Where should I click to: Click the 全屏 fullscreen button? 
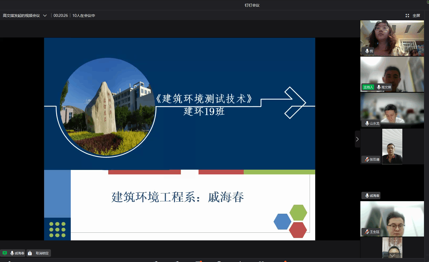(x=416, y=16)
